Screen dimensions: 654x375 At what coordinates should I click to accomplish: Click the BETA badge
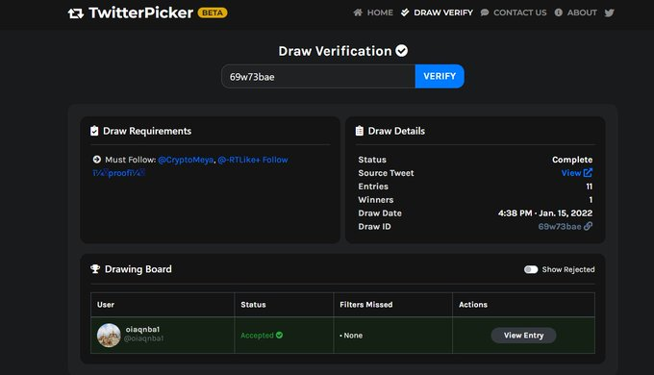[213, 12]
